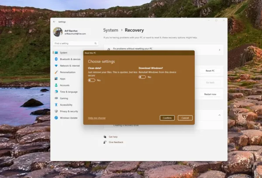Open the Give feedback link
Viewport: 262px width, 178px height.
tap(116, 142)
